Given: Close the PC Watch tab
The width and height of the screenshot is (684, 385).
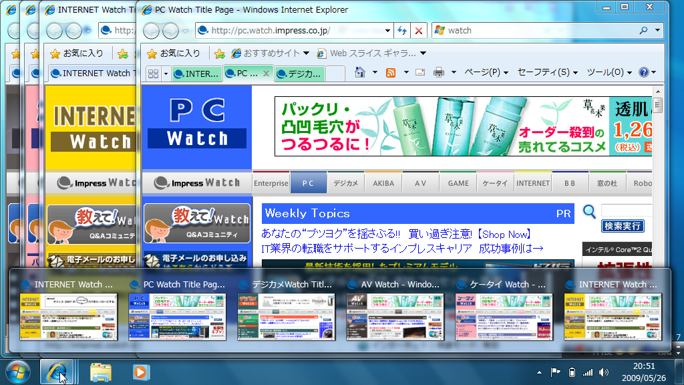Looking at the screenshot, I should pyautogui.click(x=266, y=74).
